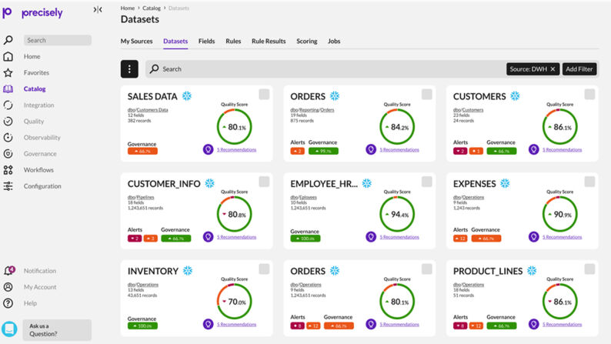Screen dimensions: 611x344
Task: Click the Catalog breadcrumb link
Action: (x=152, y=8)
